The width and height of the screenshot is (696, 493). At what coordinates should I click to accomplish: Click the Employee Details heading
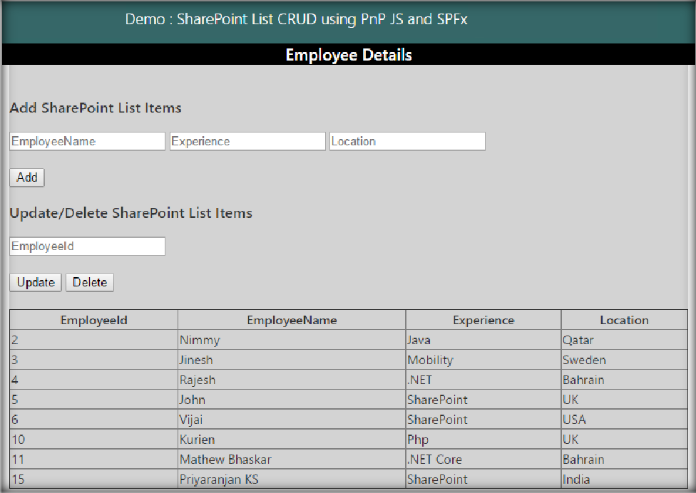pos(349,55)
